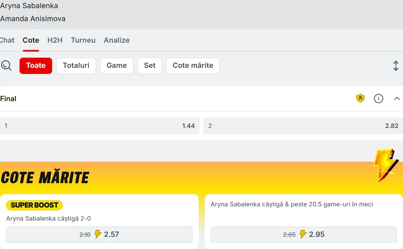Collapse the Final market section chevron
403x249 pixels.
point(397,98)
